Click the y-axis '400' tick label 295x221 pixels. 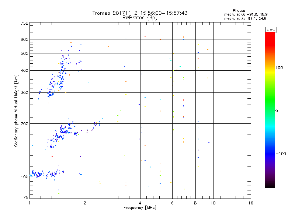(24, 70)
